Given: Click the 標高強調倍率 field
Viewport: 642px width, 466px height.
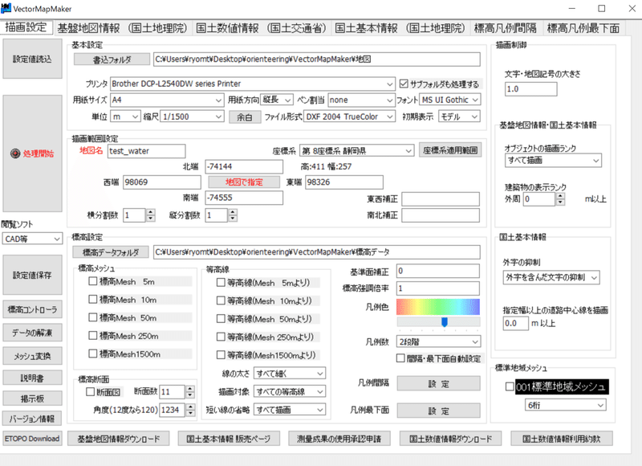Looking at the screenshot, I should (438, 288).
